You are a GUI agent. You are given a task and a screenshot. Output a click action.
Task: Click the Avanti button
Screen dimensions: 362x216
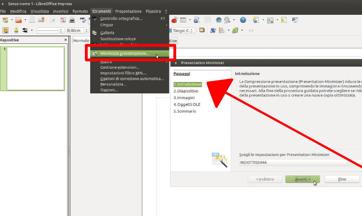tap(303, 179)
